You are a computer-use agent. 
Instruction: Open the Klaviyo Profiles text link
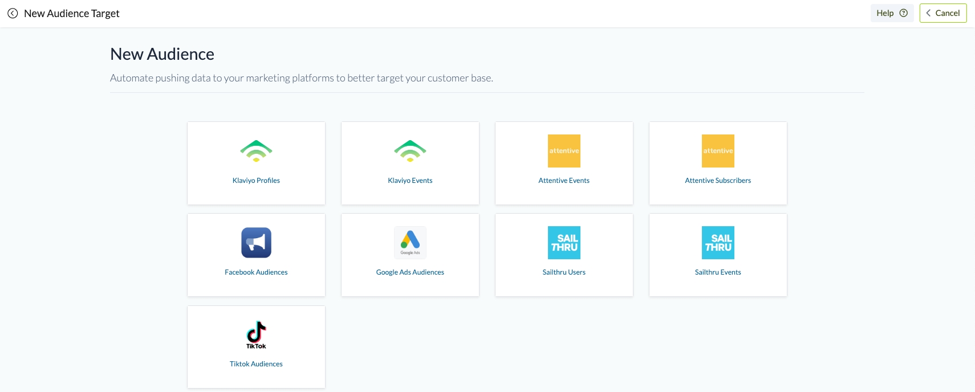256,181
